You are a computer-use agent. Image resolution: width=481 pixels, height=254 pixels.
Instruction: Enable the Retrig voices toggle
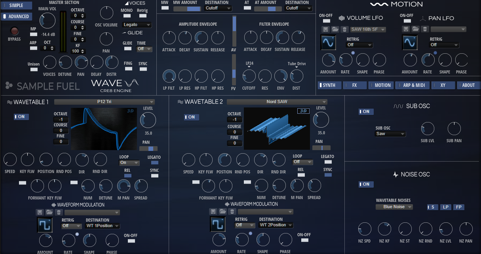pyautogui.click(x=142, y=16)
